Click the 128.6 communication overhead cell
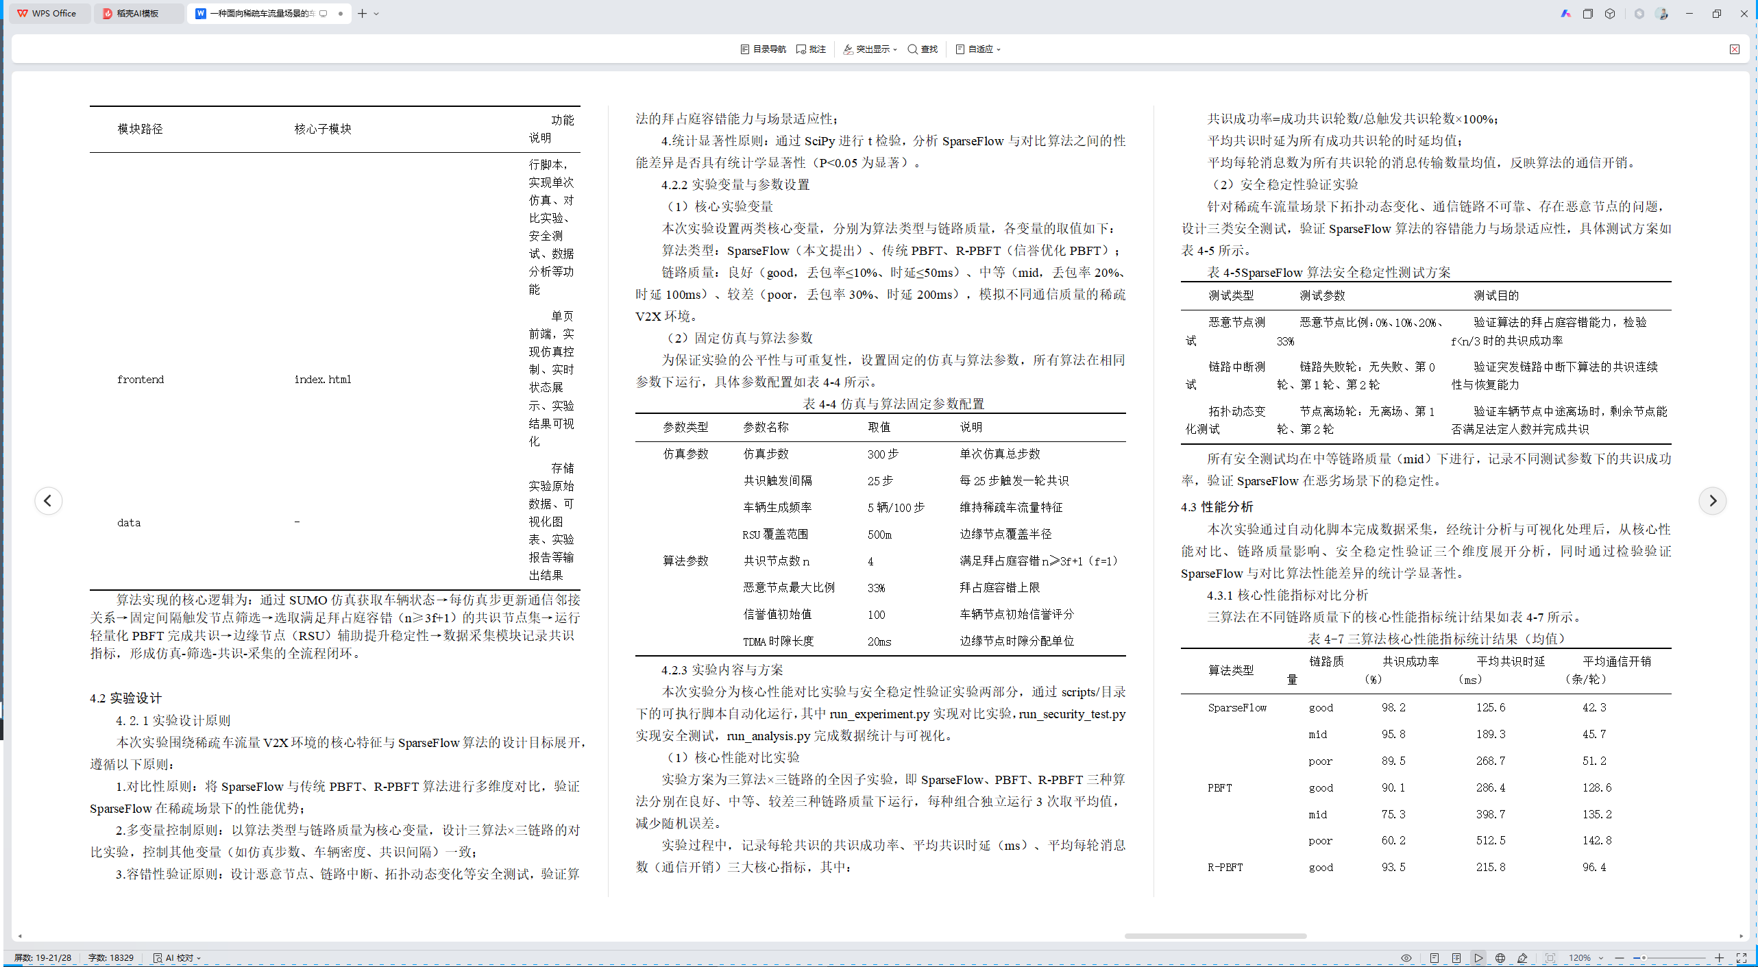Screen dimensions: 1758x967 tap(1597, 788)
